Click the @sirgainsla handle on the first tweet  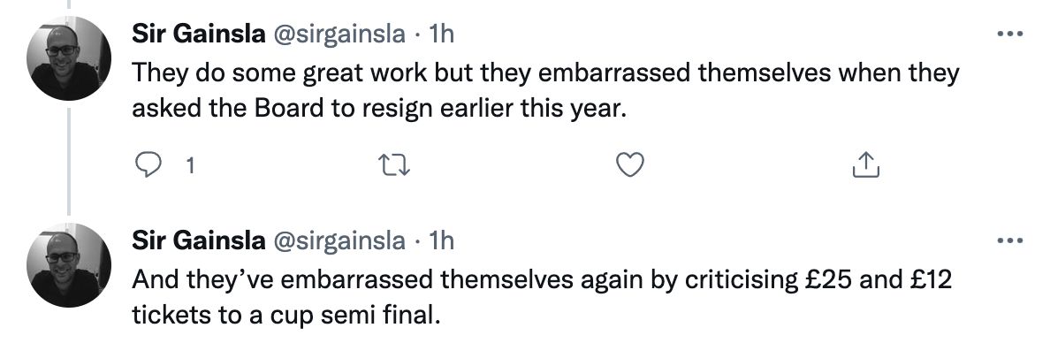[x=339, y=34]
